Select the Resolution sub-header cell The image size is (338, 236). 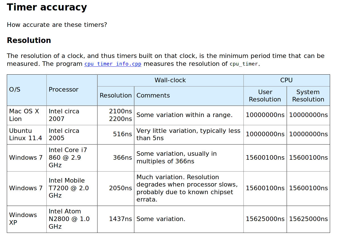115,96
